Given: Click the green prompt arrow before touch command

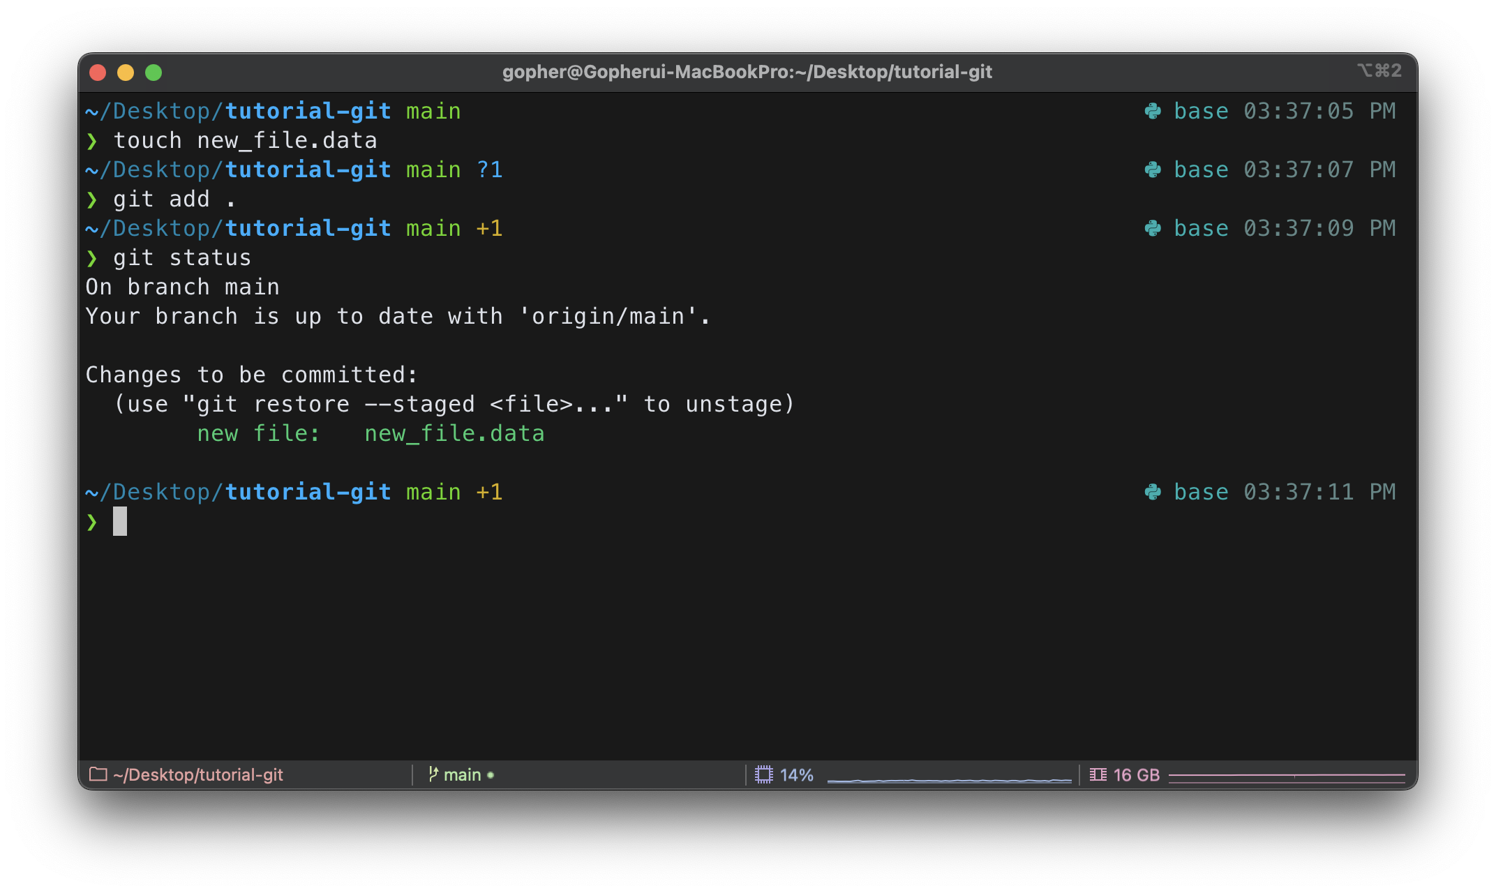Looking at the screenshot, I should coord(92,142).
